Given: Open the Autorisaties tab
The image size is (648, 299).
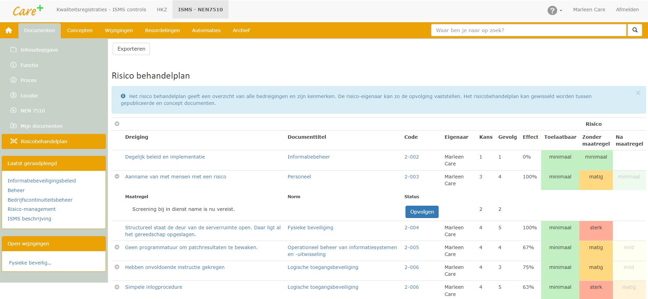Looking at the screenshot, I should pyautogui.click(x=206, y=30).
